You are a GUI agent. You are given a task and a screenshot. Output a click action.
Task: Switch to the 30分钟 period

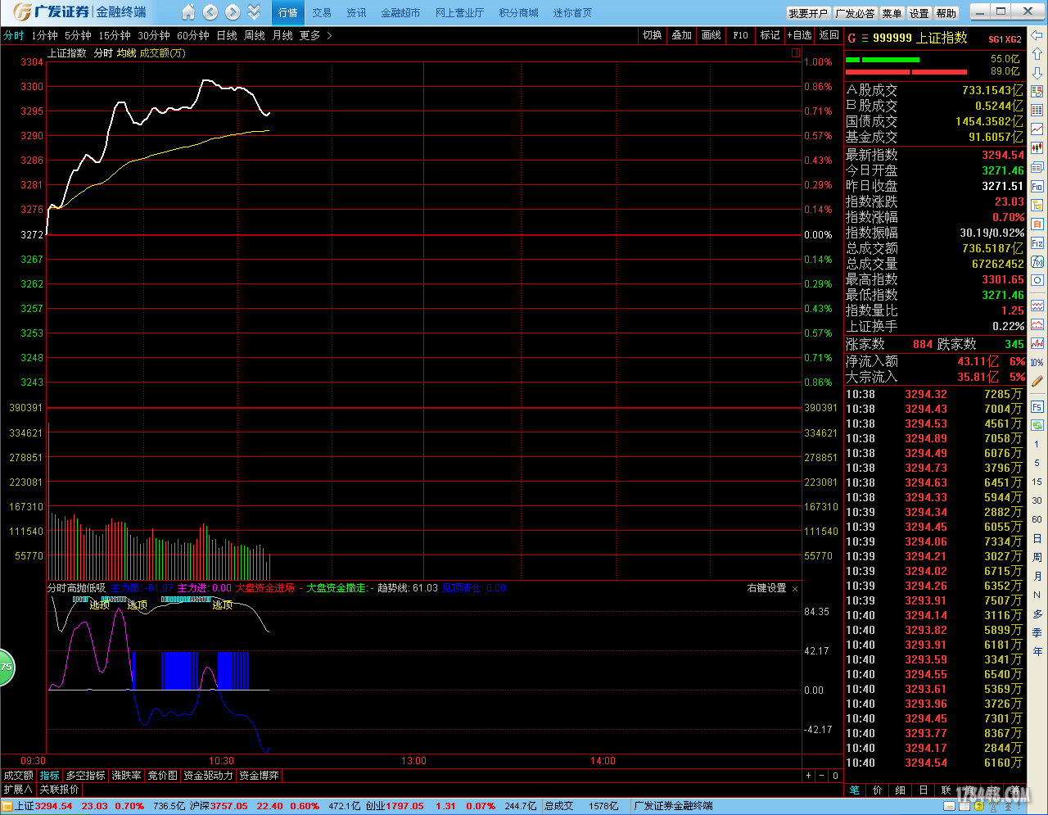[x=154, y=35]
